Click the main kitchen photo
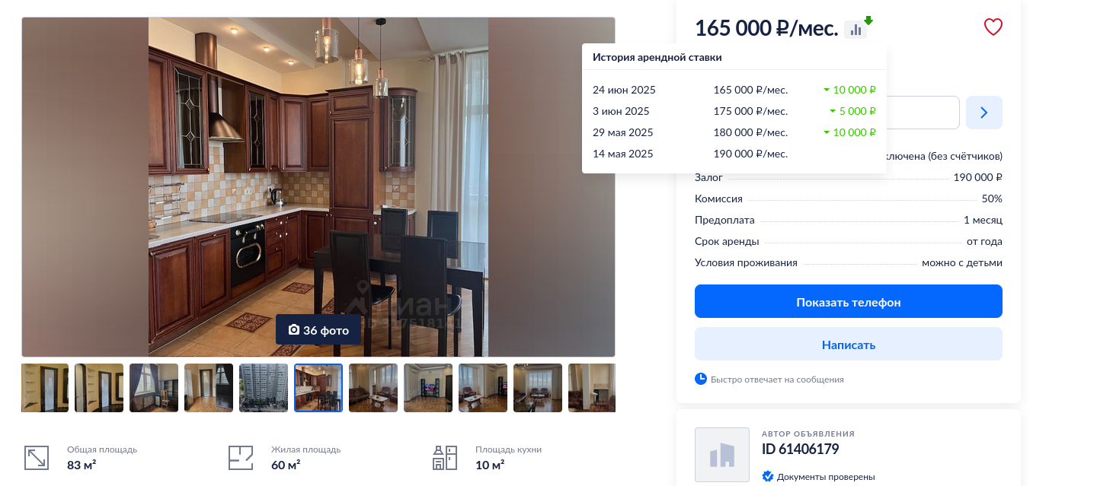Image resolution: width=1097 pixels, height=486 pixels. click(318, 186)
